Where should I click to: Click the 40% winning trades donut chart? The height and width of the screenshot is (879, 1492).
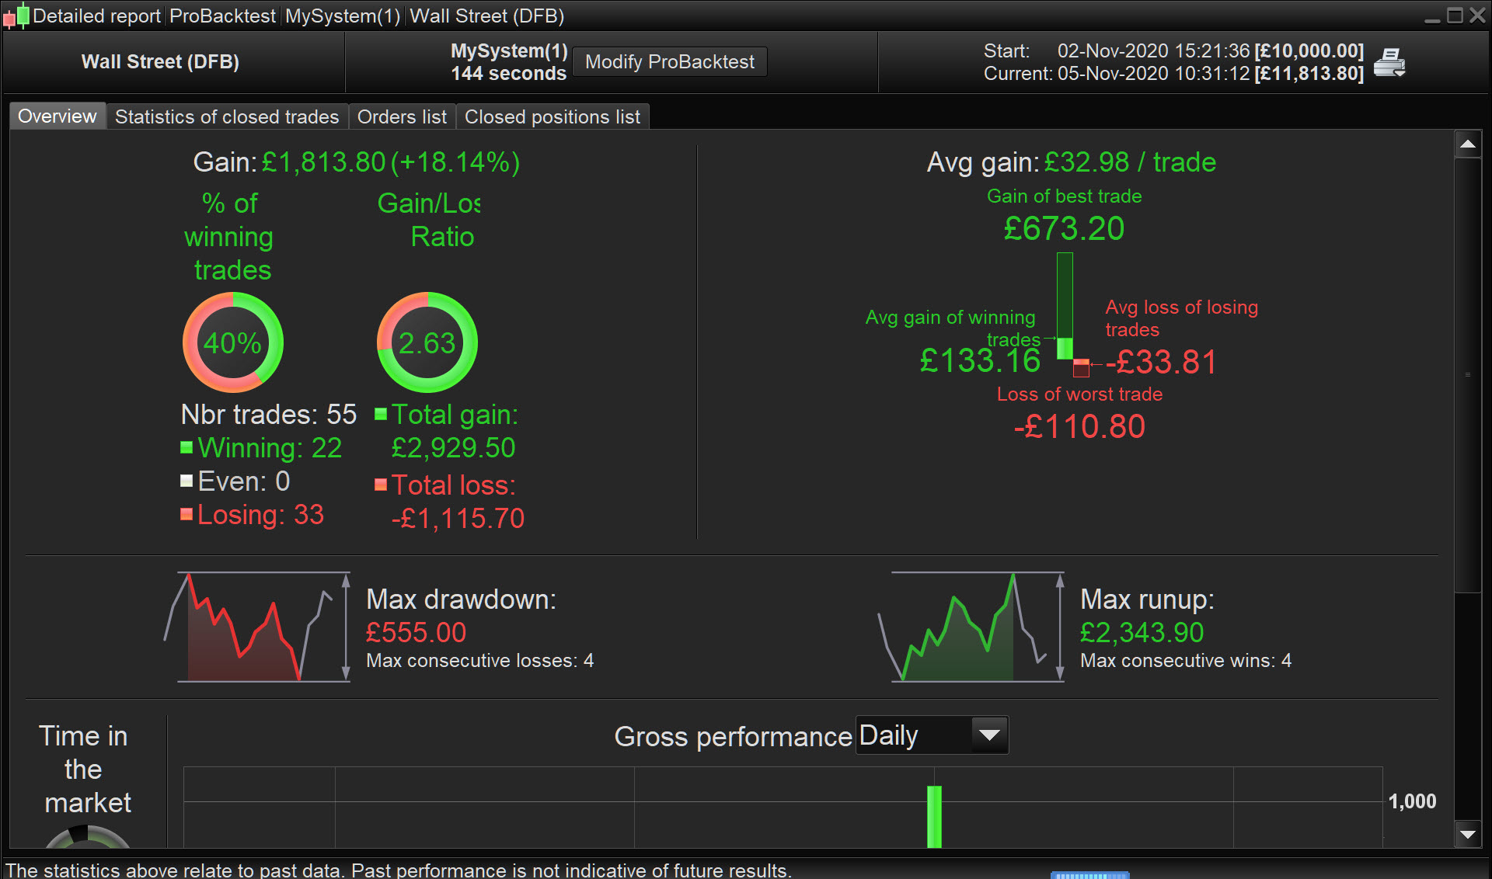click(232, 342)
